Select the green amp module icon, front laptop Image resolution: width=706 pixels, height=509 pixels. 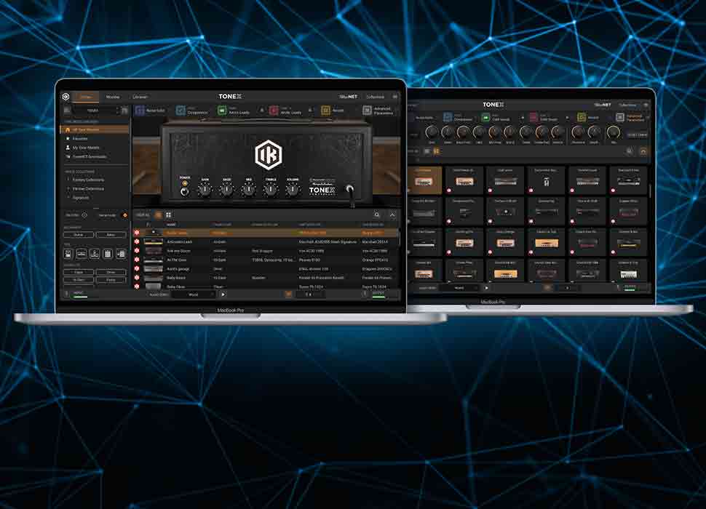[x=222, y=111]
